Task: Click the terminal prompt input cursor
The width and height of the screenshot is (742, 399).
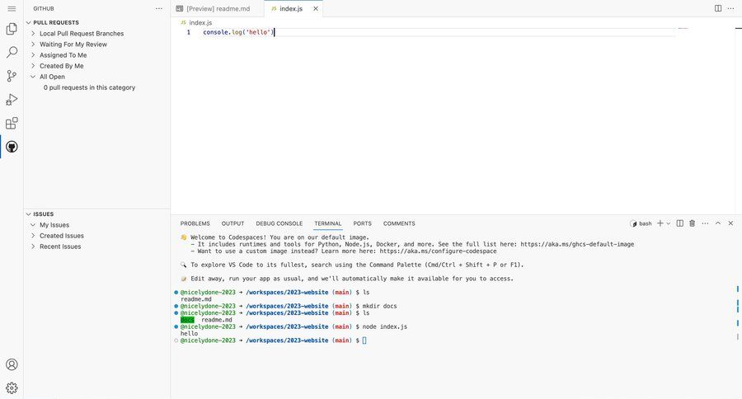Action: [x=364, y=340]
